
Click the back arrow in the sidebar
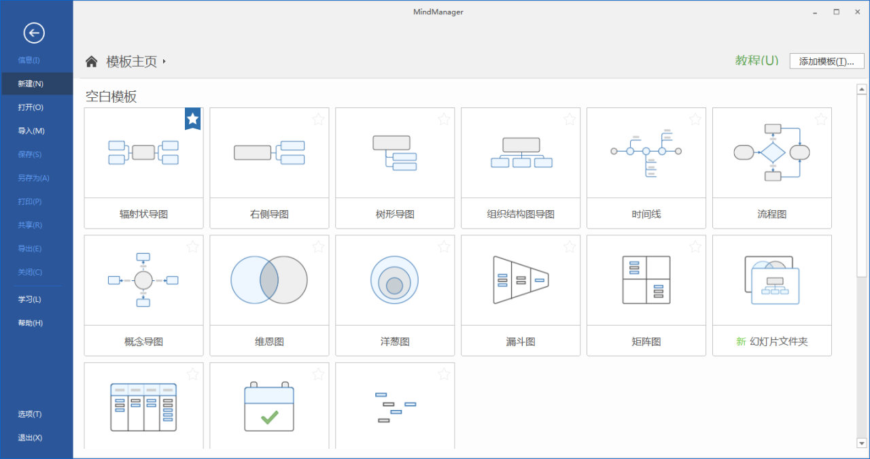pos(34,33)
